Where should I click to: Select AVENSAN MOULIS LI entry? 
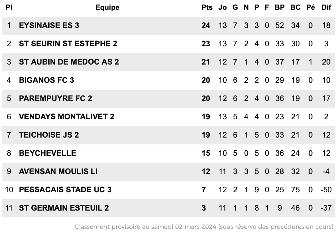58,171
